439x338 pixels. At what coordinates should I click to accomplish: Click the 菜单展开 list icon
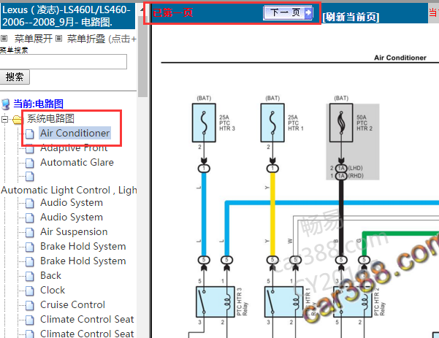[4, 39]
